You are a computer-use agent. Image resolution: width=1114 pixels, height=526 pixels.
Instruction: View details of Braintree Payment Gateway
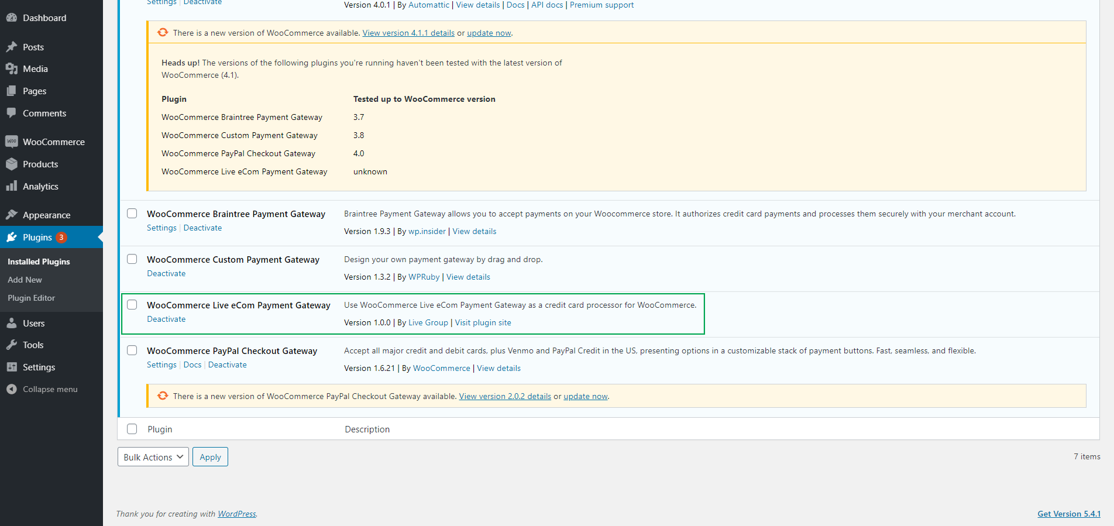(x=474, y=231)
